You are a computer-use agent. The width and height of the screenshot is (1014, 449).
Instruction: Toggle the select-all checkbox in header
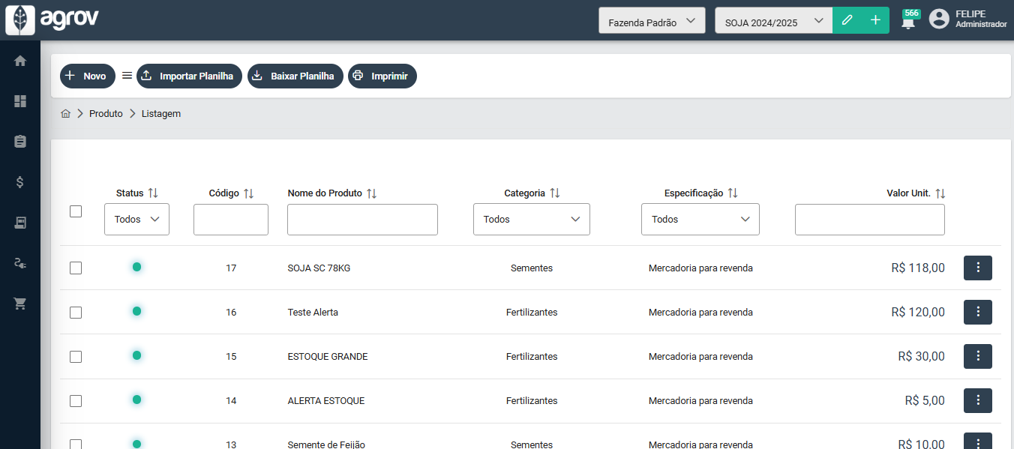click(x=76, y=211)
